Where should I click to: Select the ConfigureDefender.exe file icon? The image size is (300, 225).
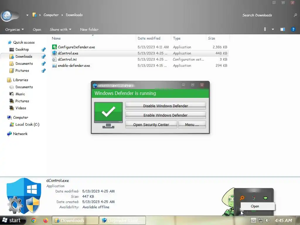(x=54, y=47)
